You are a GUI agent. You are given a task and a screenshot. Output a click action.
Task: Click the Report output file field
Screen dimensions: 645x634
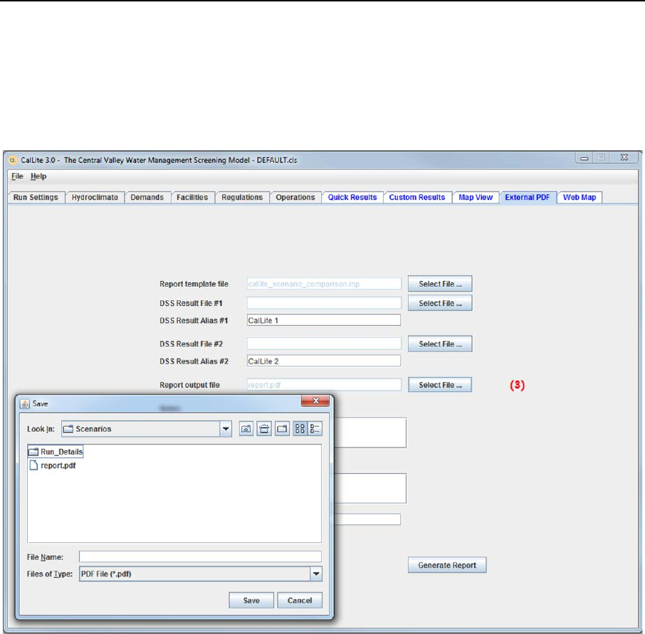[x=324, y=385]
